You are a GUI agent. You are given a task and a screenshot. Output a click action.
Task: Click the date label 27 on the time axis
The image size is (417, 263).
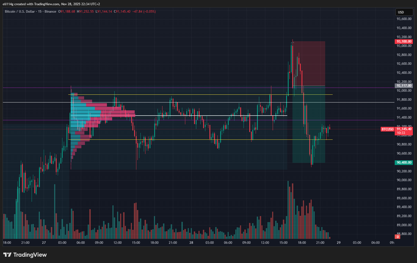(x=44, y=243)
